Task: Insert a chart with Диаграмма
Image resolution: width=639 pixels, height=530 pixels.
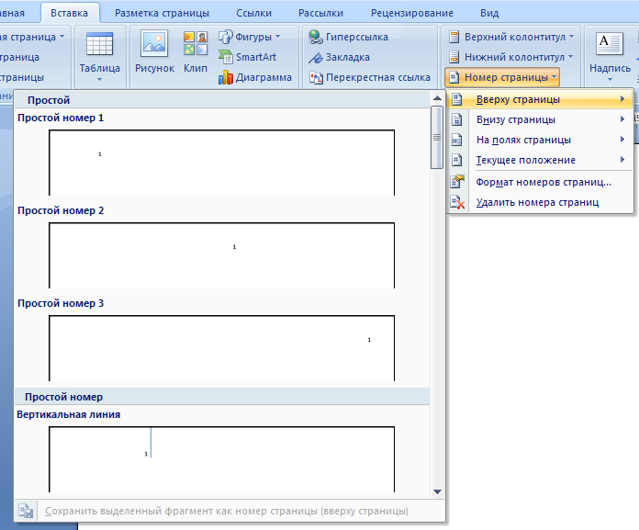Action: 255,77
